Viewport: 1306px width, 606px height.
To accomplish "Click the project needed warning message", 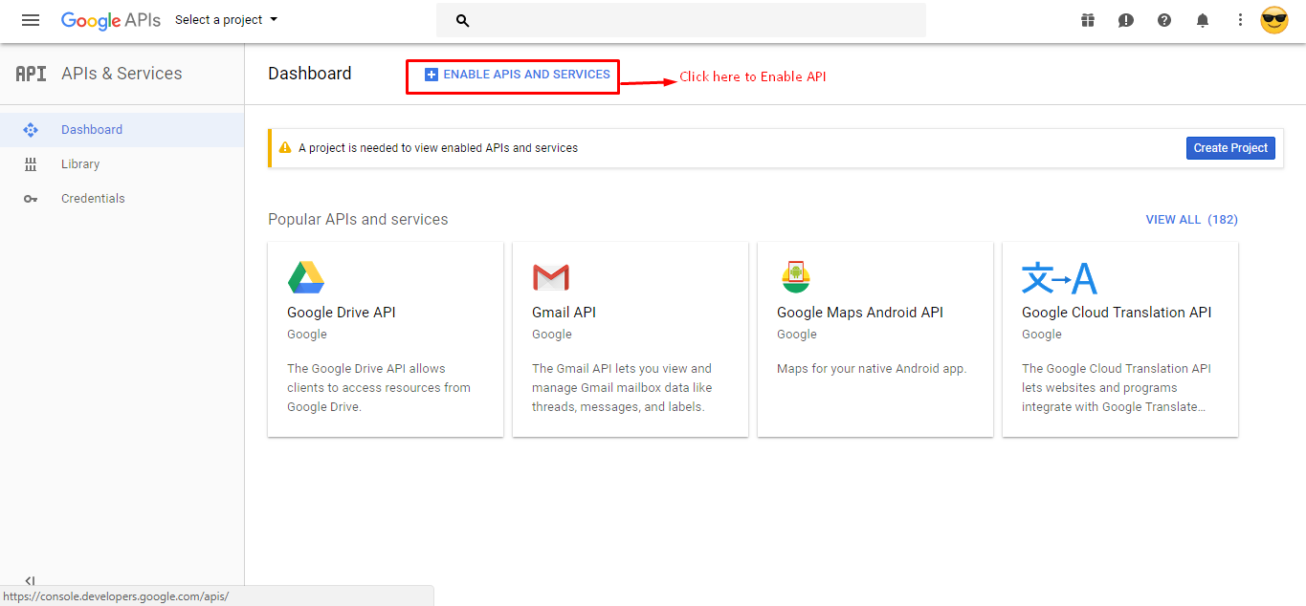I will pos(438,148).
